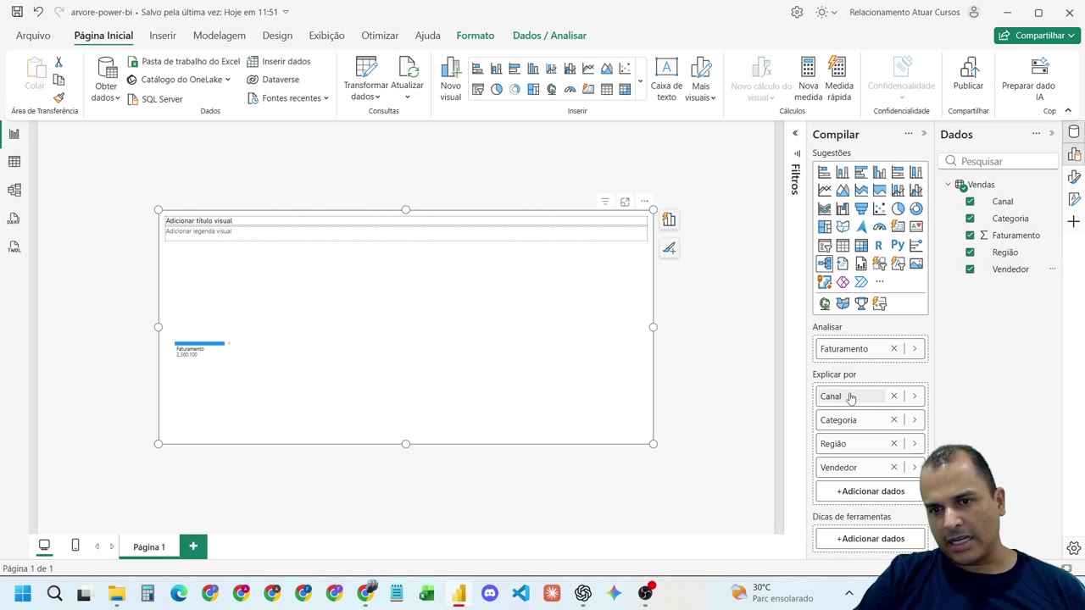1085x610 pixels.
Task: Click the Pesquisar field in Dados pane
Action: [1000, 161]
